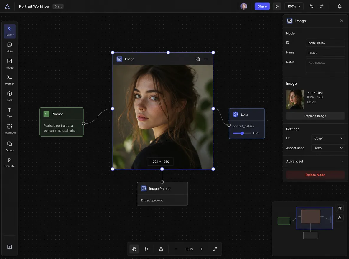Open Image node more options menu
This screenshot has height=259, width=349.
[206, 59]
